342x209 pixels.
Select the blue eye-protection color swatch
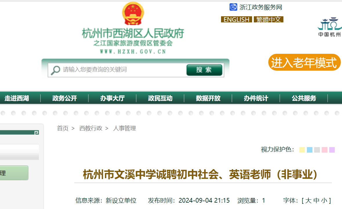click(x=310, y=150)
